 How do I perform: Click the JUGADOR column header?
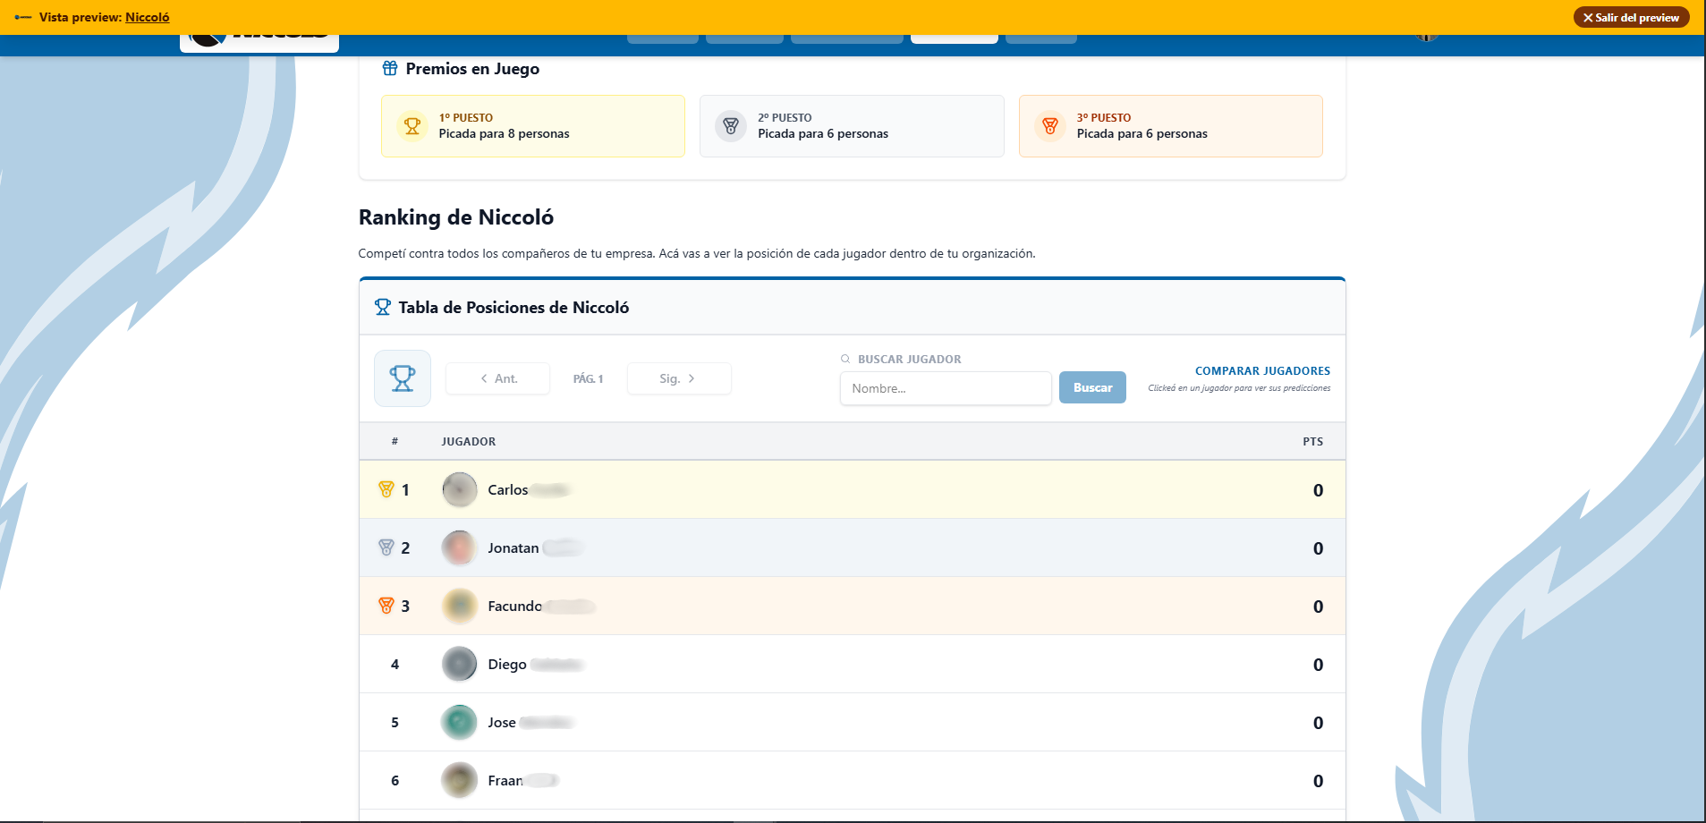tap(469, 441)
